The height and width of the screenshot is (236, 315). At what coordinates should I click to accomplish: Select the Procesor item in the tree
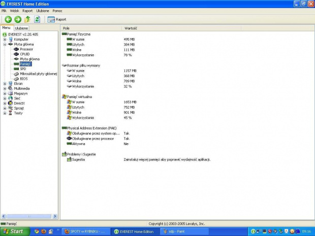pyautogui.click(x=26, y=49)
